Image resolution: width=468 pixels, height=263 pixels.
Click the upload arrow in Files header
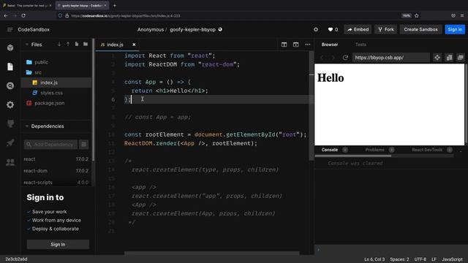(x=68, y=44)
